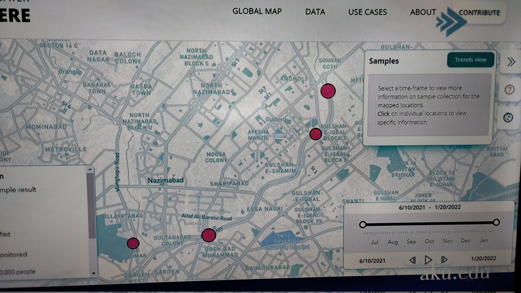
Task: Select the sample marker near Sultanabad Colony
Action: tap(209, 234)
